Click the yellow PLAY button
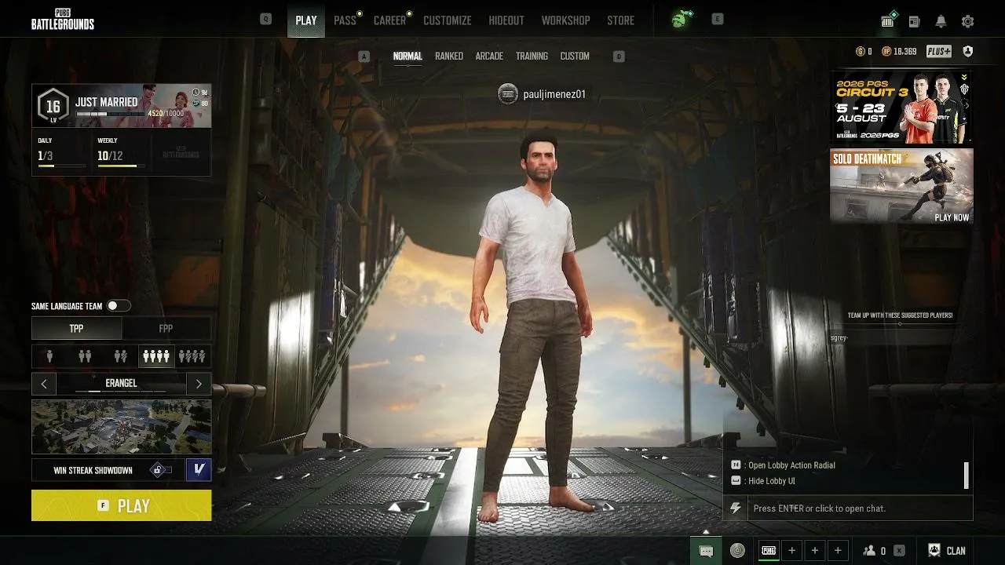Viewport: 1005px width, 565px height. 122,505
